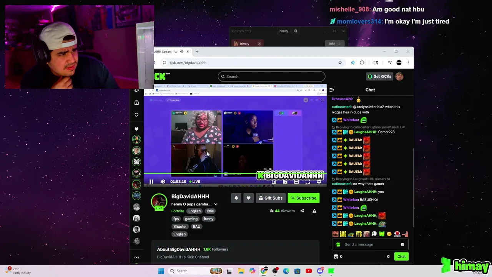
Task: Open the emote picker smiley icon
Action: point(402,244)
